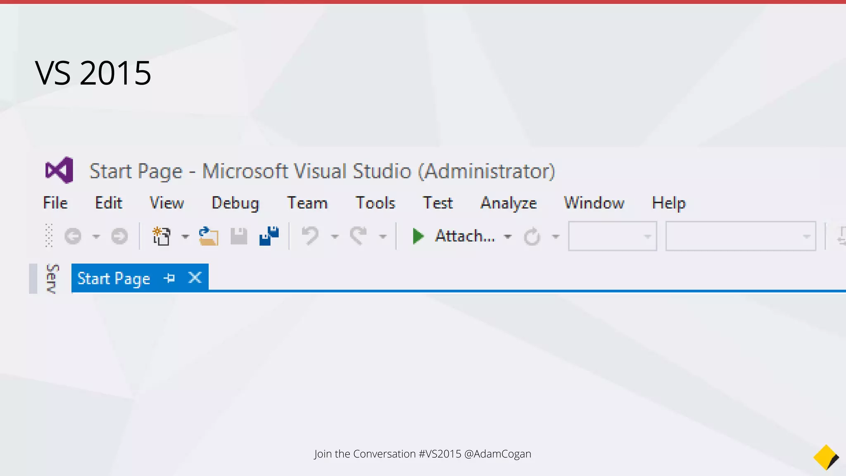Expand the Redo history dropdown
This screenshot has height=476, width=846.
[x=383, y=237]
